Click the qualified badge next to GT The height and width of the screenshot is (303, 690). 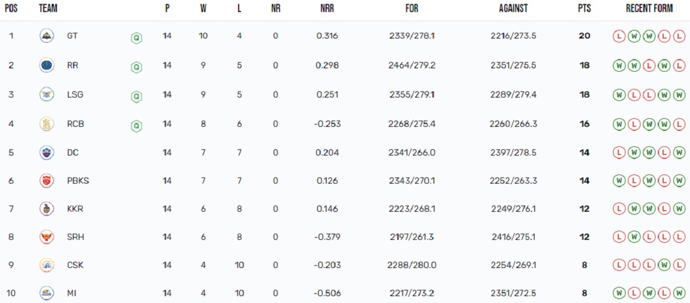click(136, 38)
